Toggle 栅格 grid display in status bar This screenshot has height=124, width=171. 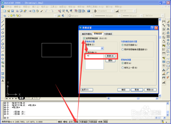(x=65, y=122)
